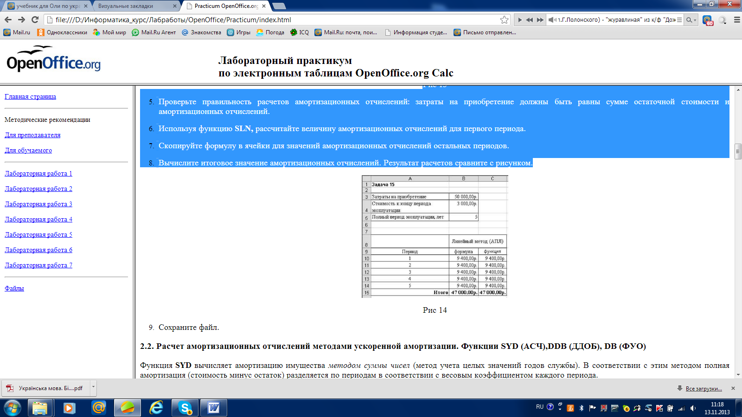This screenshot has height=417, width=742.
Task: Expand the download item options arrow
Action: [93, 388]
